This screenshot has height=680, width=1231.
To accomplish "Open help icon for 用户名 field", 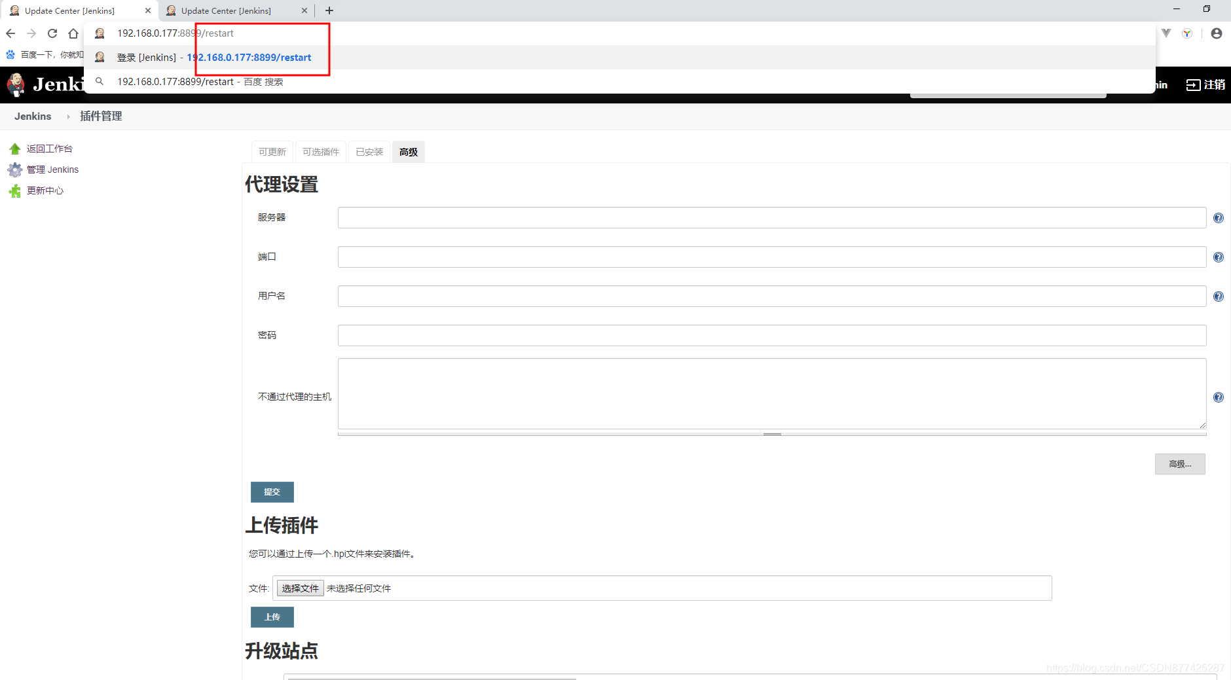I will [x=1219, y=296].
